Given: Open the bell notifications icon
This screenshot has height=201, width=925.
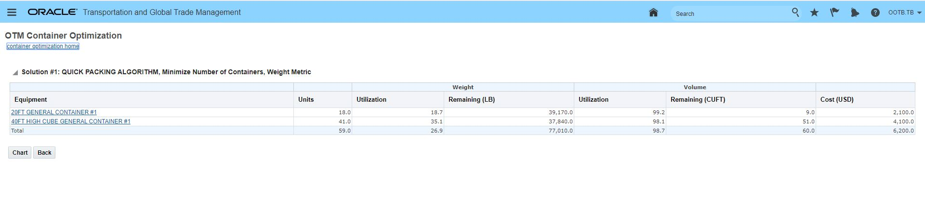Looking at the screenshot, I should pyautogui.click(x=855, y=13).
